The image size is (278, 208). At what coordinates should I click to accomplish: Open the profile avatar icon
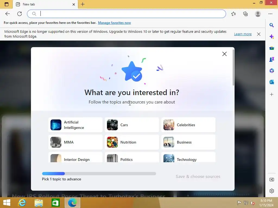click(258, 14)
